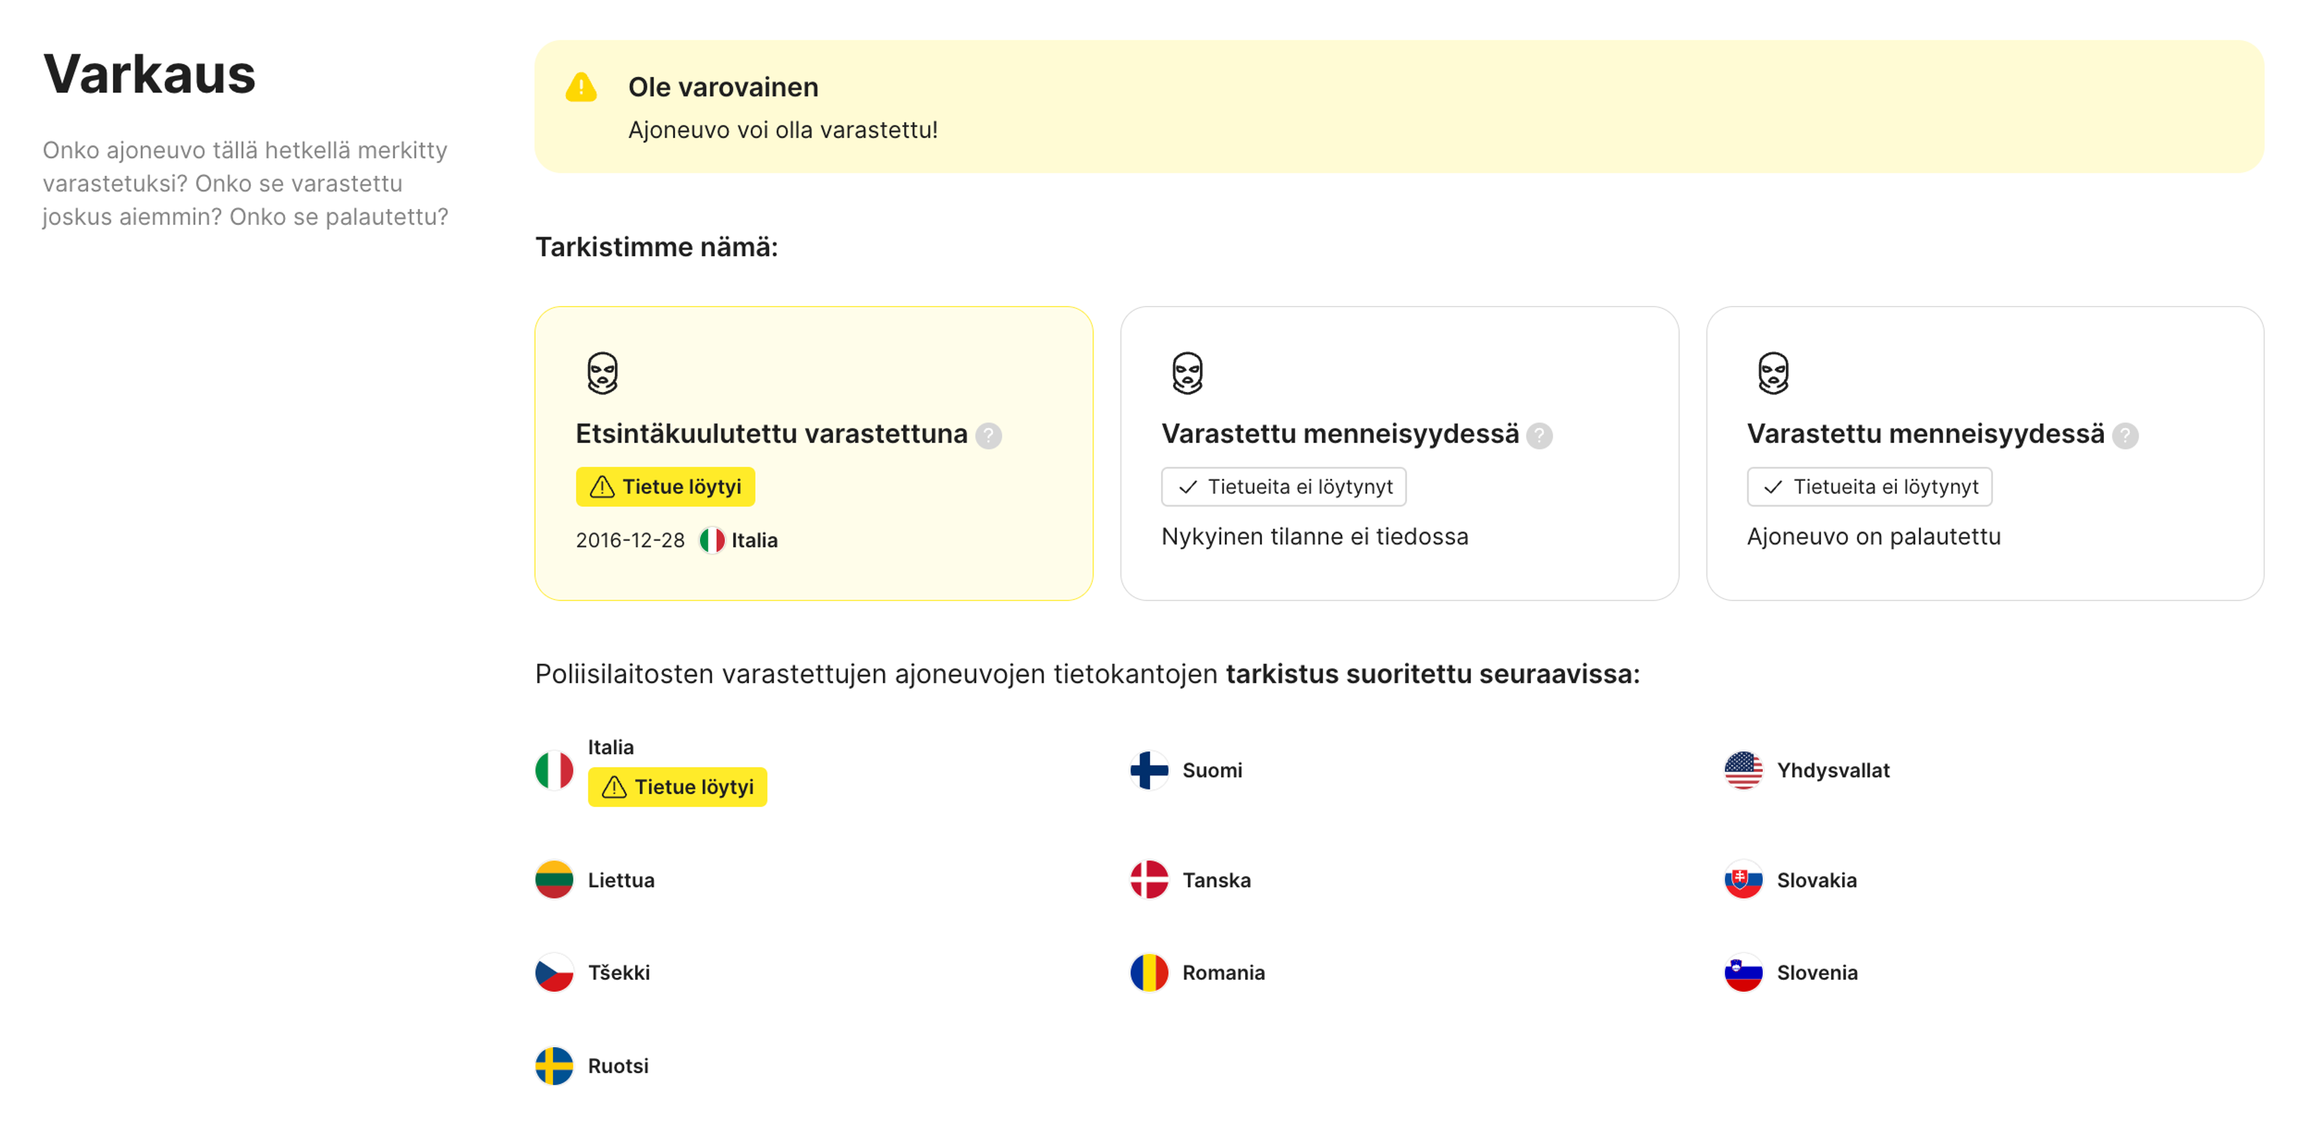Click balaclava thief icon in yellow card

pos(602,373)
